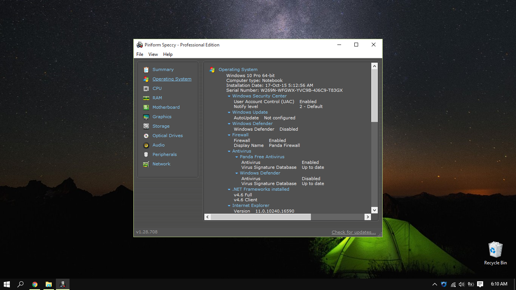Click the Summary clipboard icon in sidebar
The image size is (516, 290).
(146, 69)
